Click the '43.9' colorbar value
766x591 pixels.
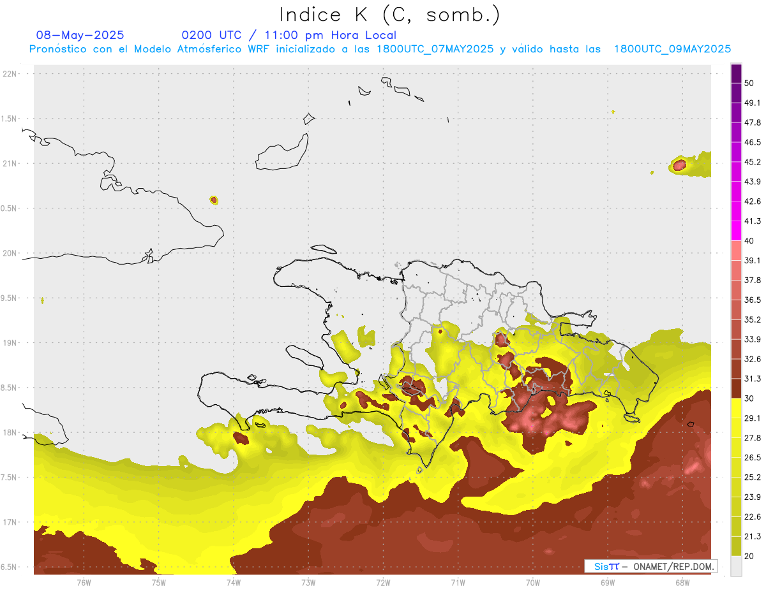point(752,182)
